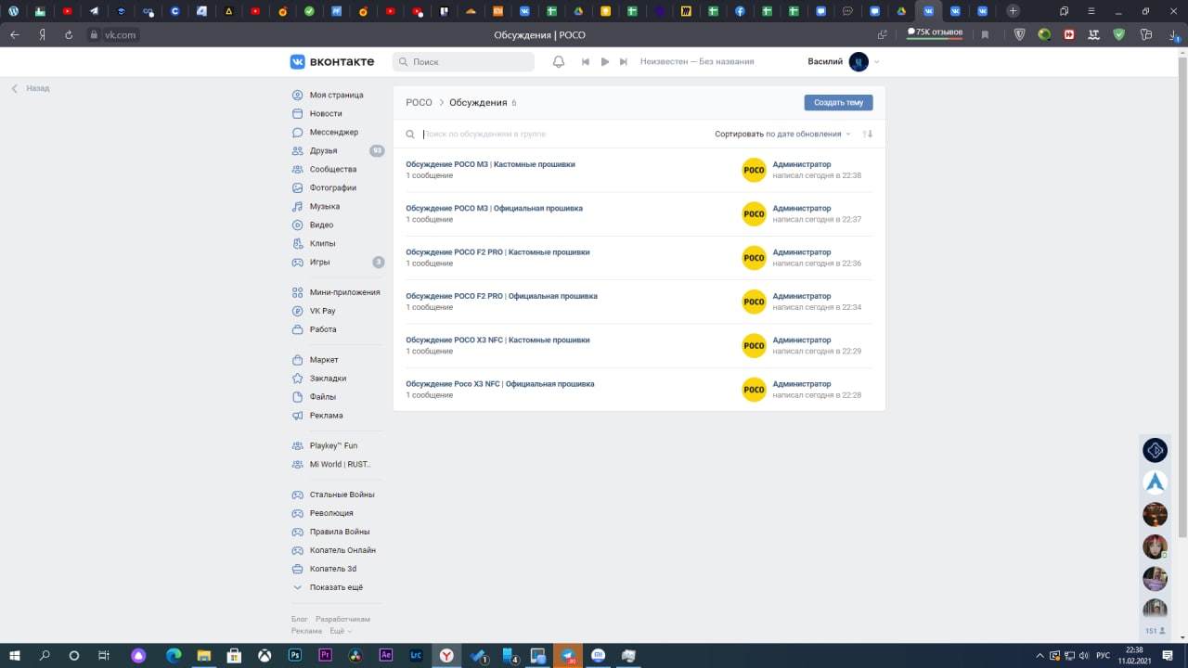1188x668 pixels.
Task: Open Photoshop from taskbar
Action: pos(295,655)
